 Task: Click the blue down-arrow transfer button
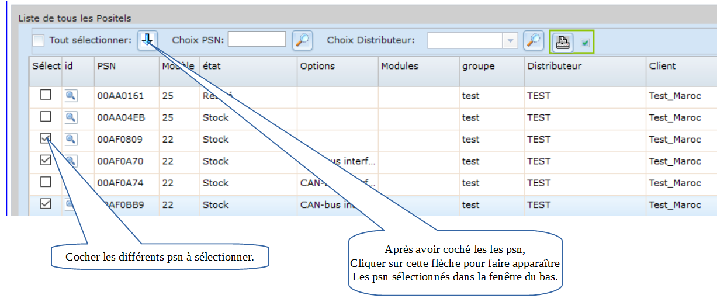coord(147,40)
